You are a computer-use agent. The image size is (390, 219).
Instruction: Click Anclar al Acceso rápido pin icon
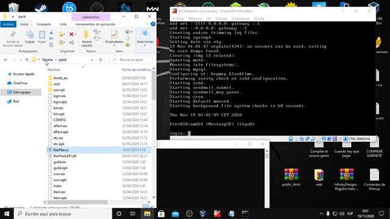pos(12,35)
